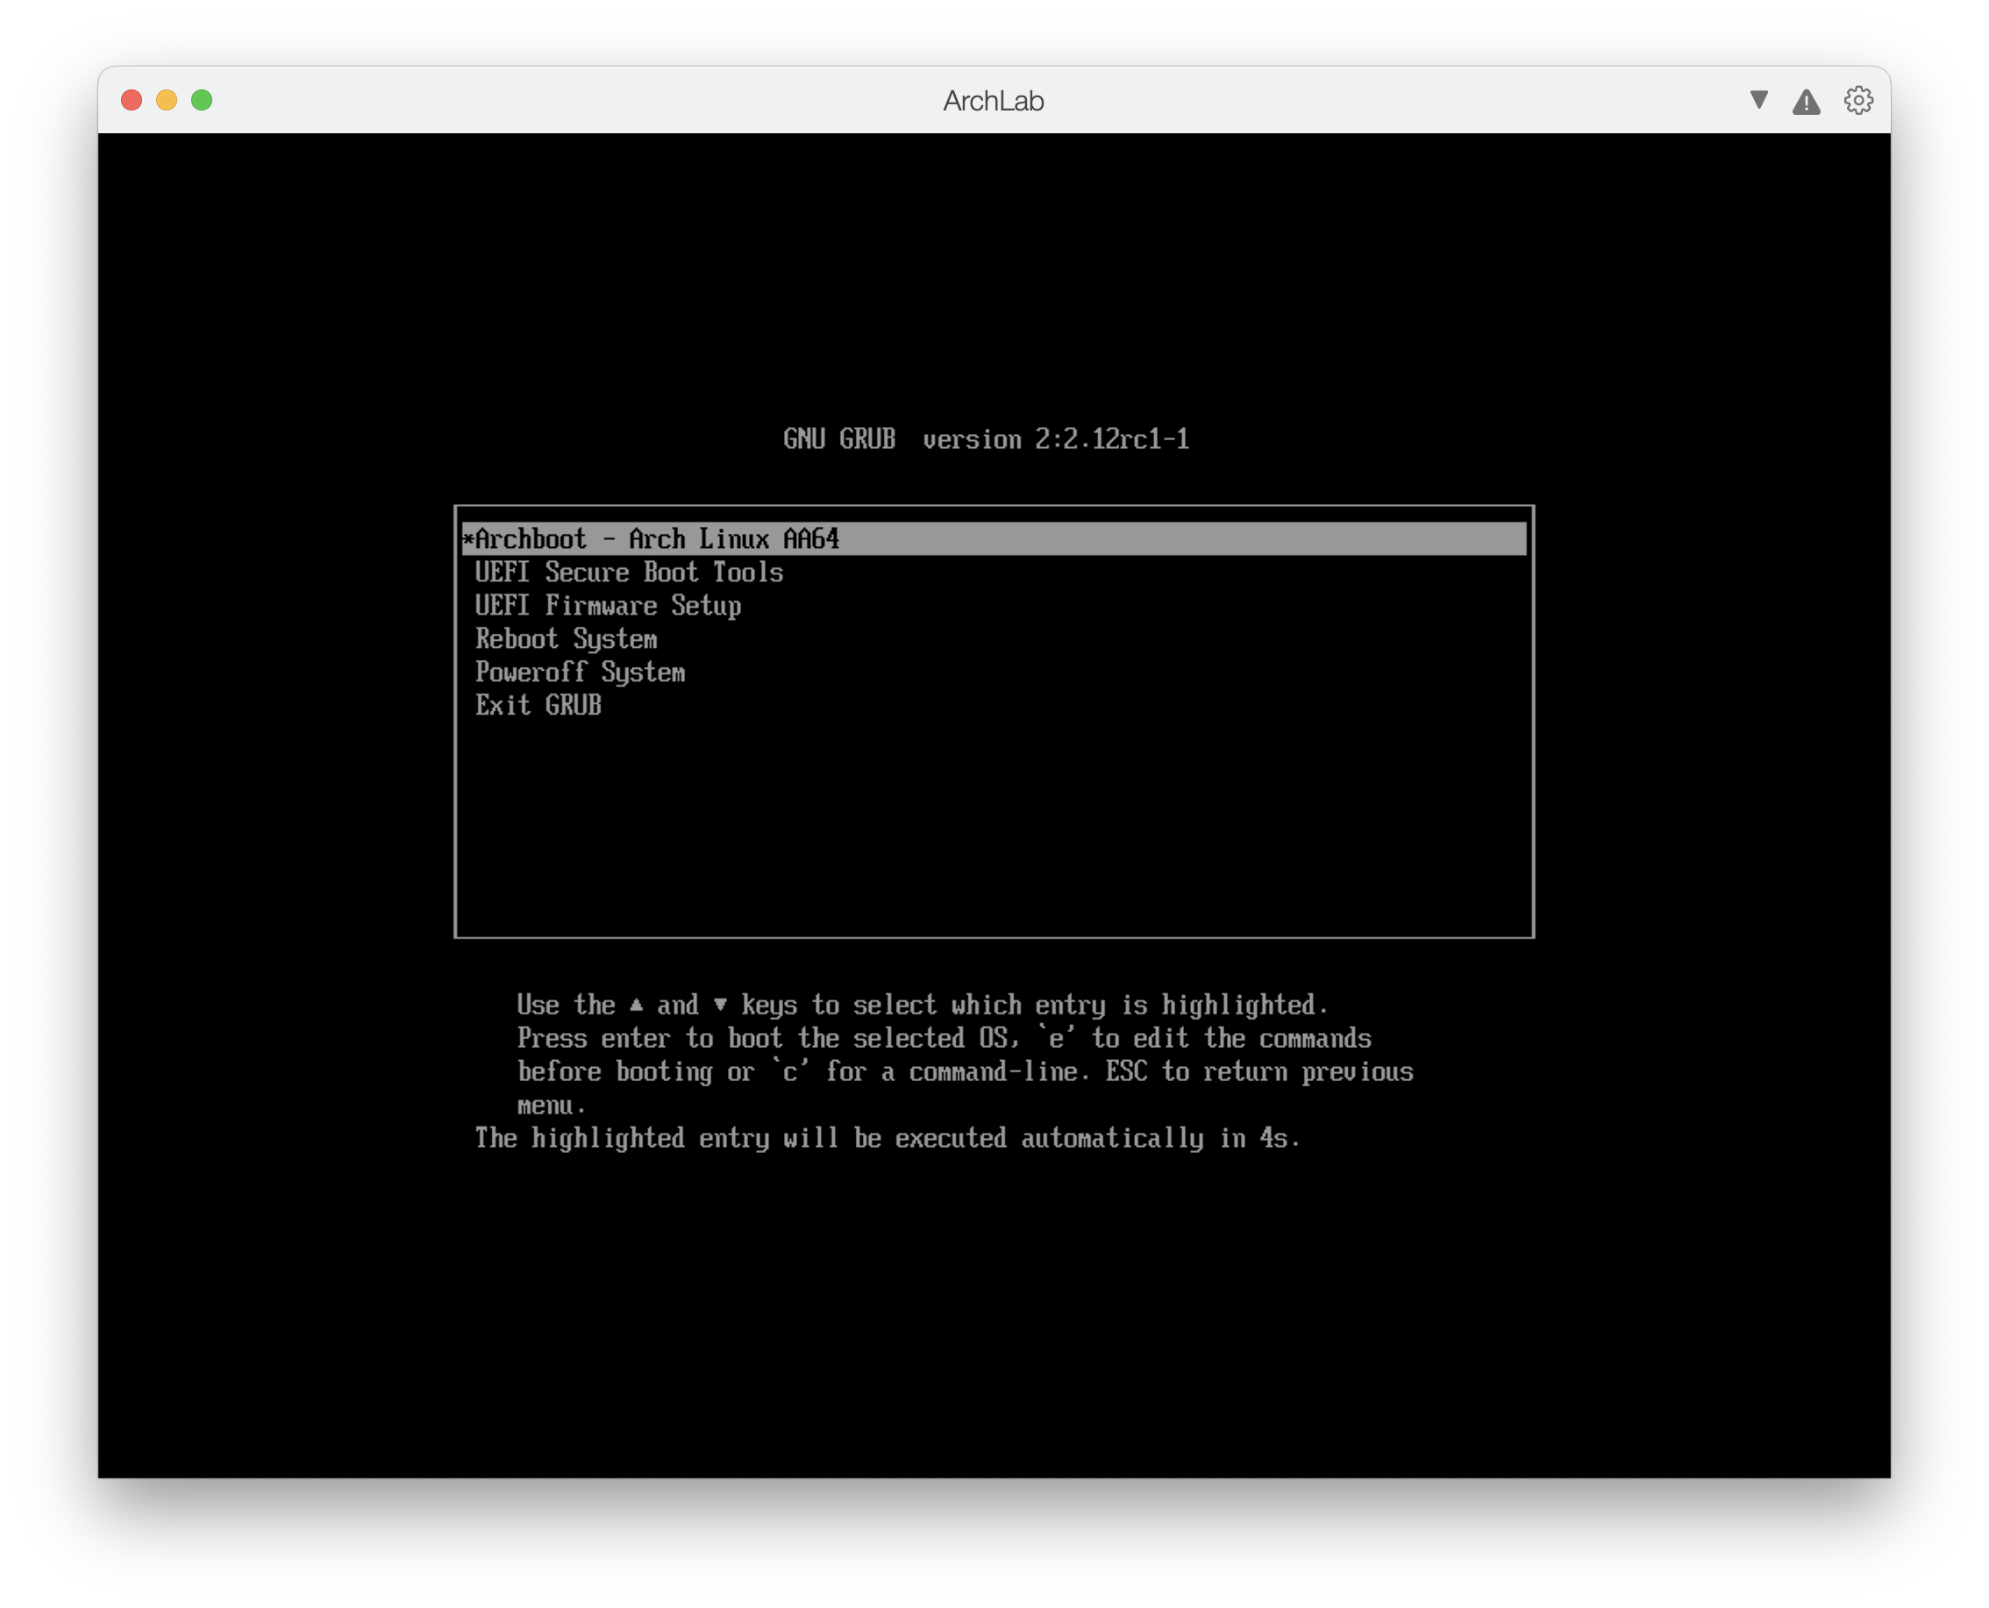Pick the Reboot System entry

[x=566, y=639]
